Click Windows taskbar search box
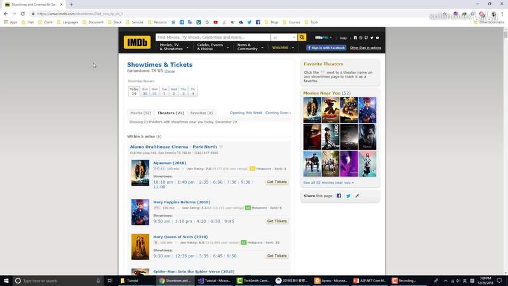Screen dimensions: 508x286 (58, 281)
